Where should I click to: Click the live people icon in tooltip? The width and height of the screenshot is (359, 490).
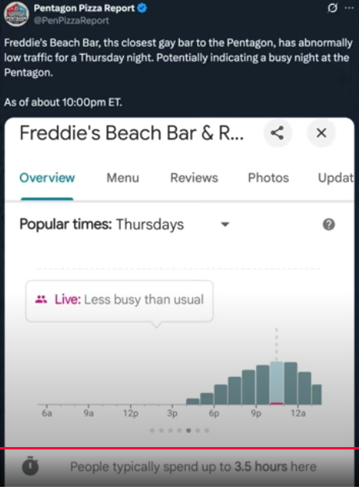(40, 300)
